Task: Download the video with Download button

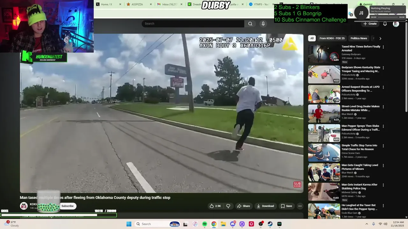Action: 265,206
